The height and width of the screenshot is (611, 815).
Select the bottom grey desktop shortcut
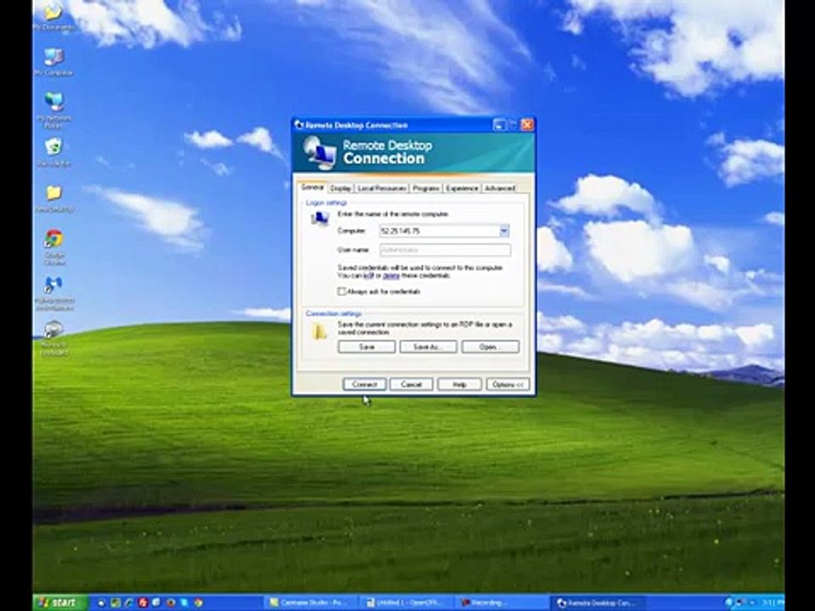[x=53, y=339]
